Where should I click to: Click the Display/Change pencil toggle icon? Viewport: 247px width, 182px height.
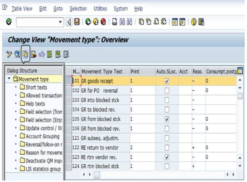pos(9,54)
